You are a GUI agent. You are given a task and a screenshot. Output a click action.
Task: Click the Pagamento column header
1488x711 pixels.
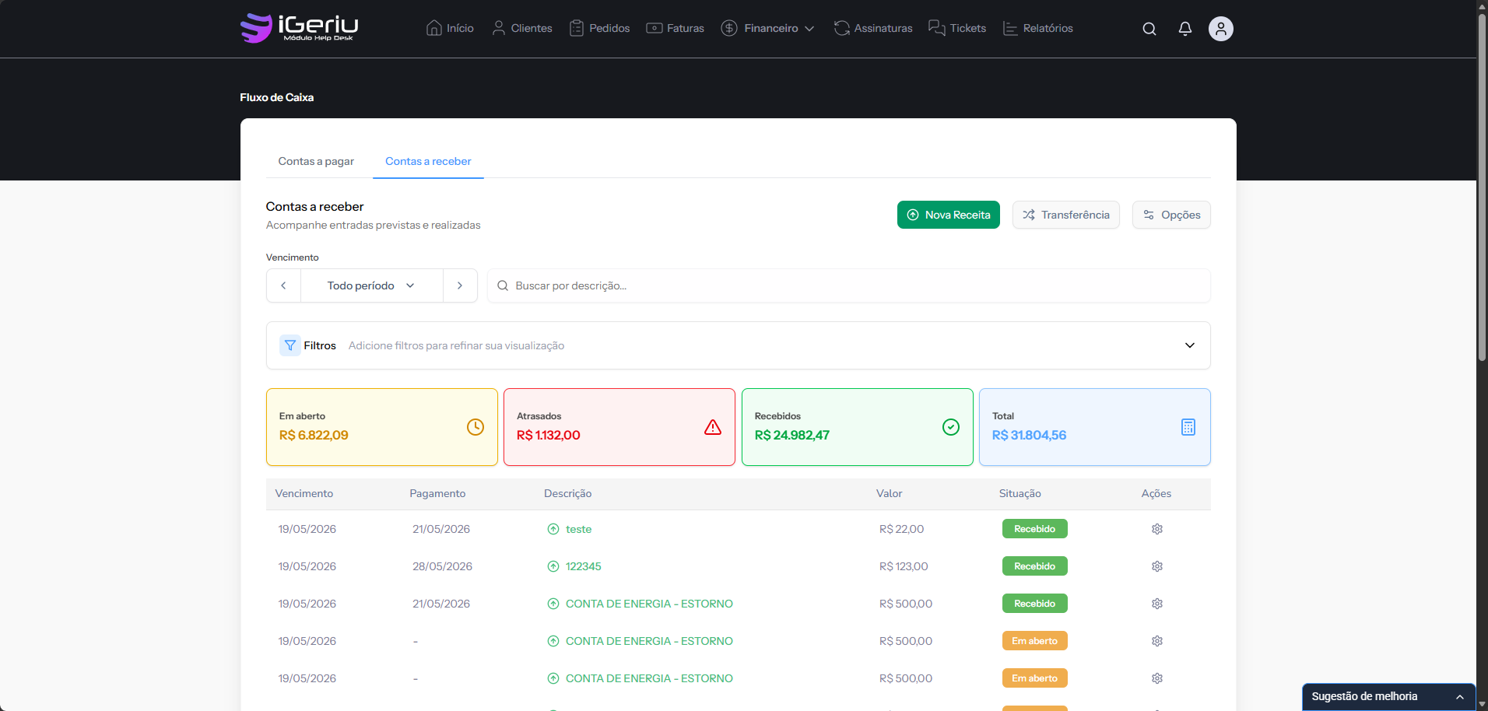[437, 493]
